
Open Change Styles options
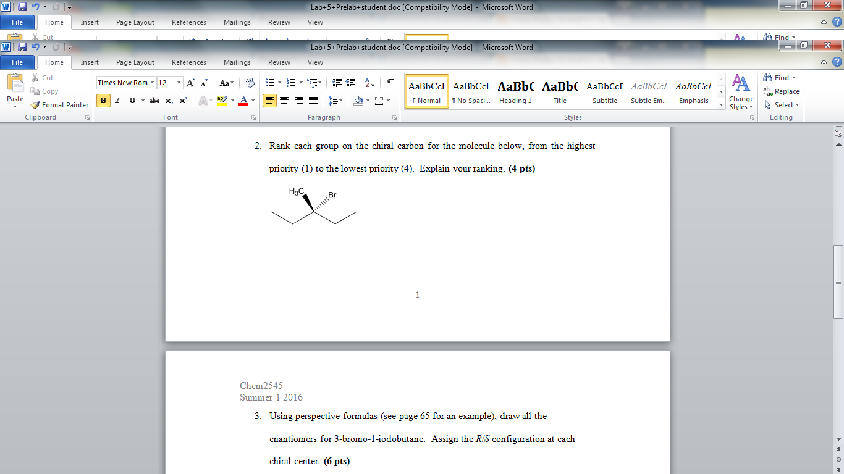click(x=741, y=93)
